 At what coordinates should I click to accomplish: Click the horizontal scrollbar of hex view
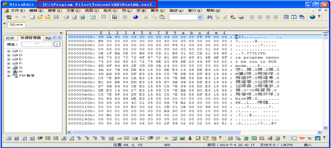(x=156, y=132)
